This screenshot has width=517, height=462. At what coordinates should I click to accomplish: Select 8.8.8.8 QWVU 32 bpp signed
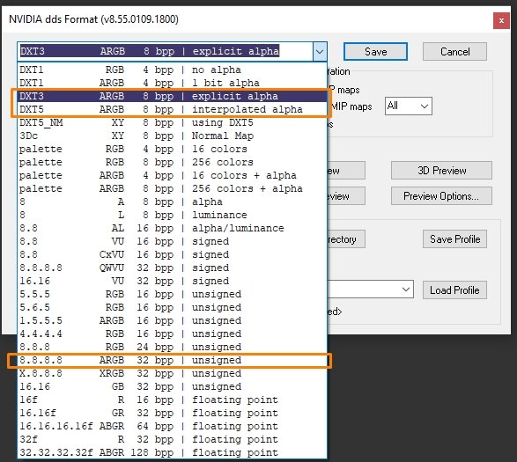(x=172, y=268)
